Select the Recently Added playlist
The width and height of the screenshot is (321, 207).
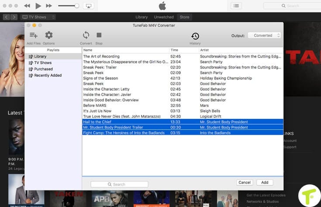(x=53, y=75)
